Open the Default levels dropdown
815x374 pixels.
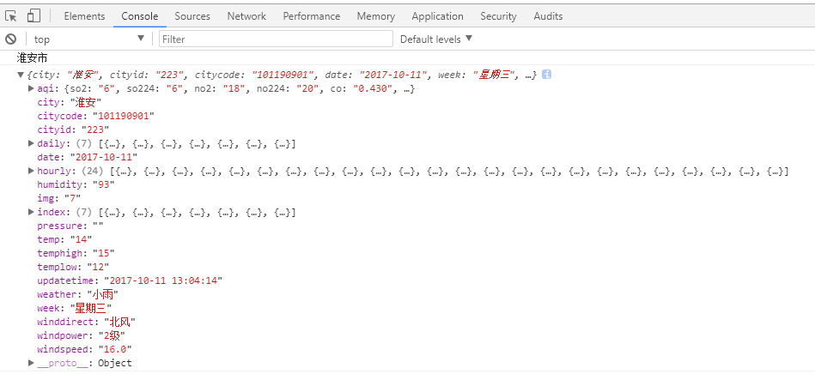pos(436,39)
